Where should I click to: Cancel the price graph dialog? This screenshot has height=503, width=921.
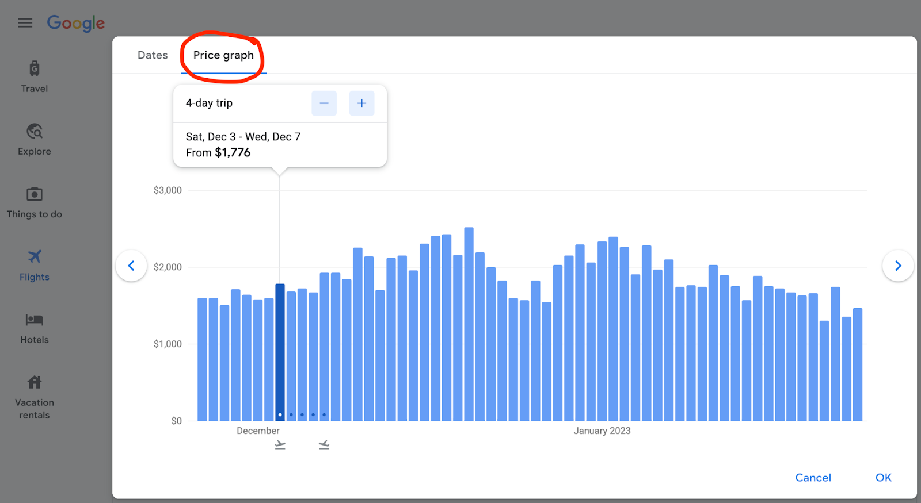click(813, 478)
